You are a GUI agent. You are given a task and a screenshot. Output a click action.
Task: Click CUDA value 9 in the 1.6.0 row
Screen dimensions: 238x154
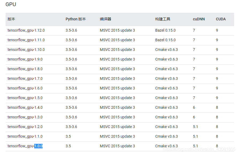tap(217, 88)
